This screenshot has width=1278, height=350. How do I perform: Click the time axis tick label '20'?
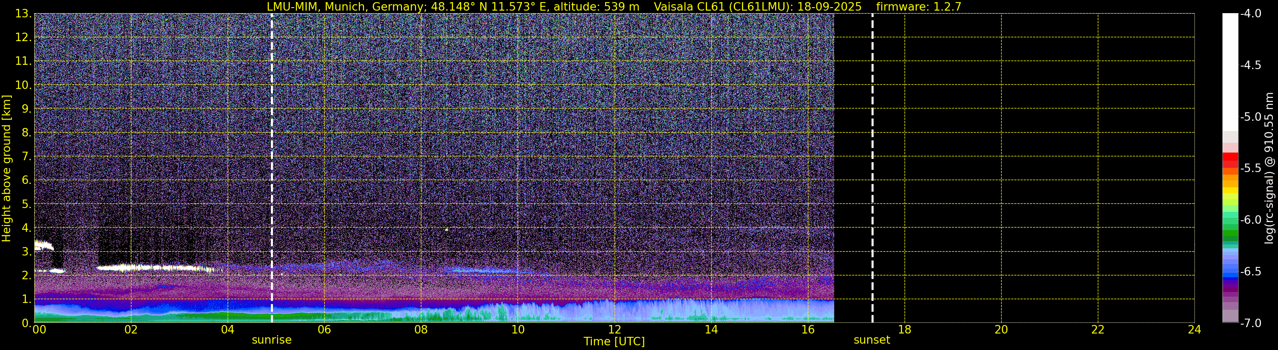[x=1001, y=329]
